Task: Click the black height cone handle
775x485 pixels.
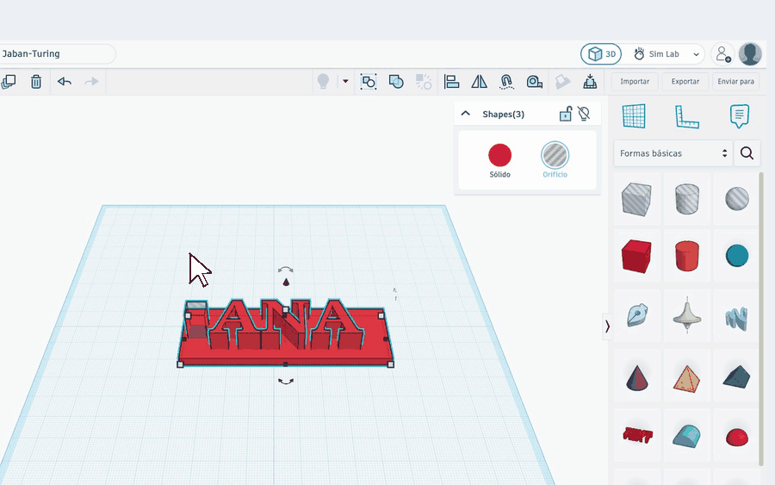Action: pos(286,283)
